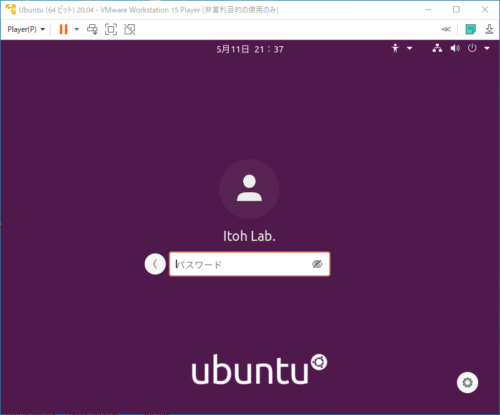Viewport: 500px width, 415px height.
Task: Open the accessibility menu icon
Action: (x=395, y=48)
